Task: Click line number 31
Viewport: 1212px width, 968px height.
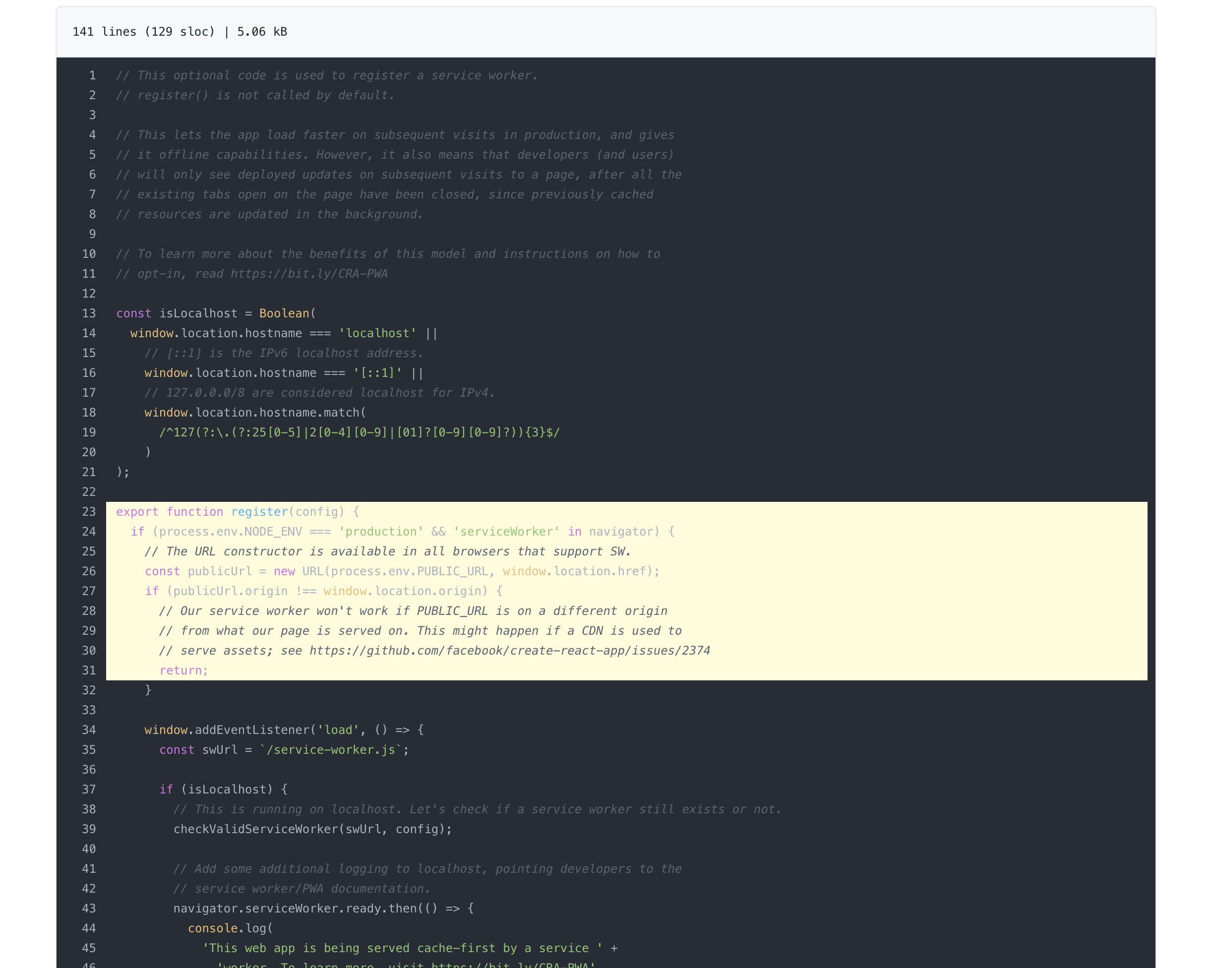Action: click(x=89, y=670)
